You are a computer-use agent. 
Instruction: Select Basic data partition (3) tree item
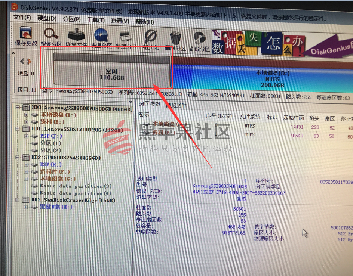76,186
